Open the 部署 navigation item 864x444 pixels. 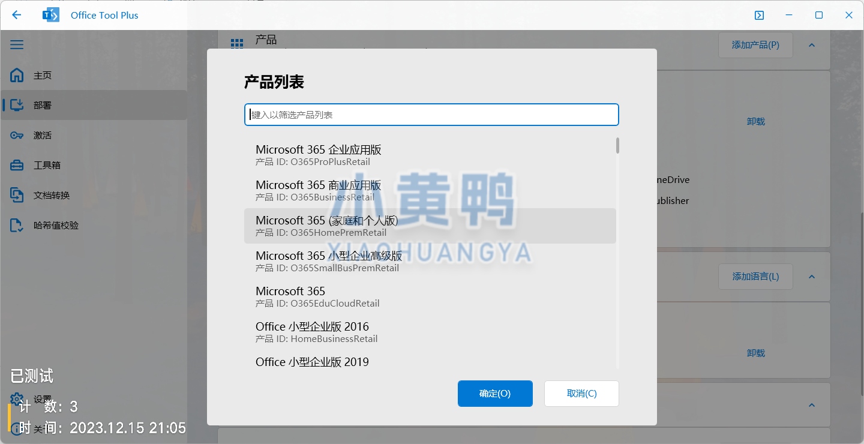coord(94,105)
